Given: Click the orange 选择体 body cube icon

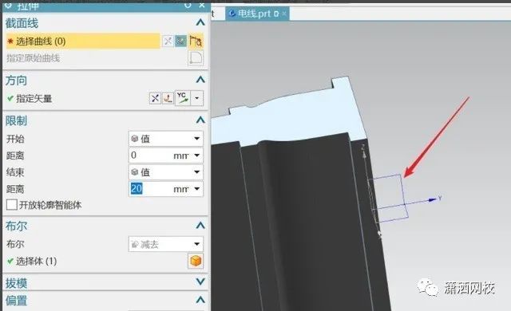Looking at the screenshot, I should point(196,261).
